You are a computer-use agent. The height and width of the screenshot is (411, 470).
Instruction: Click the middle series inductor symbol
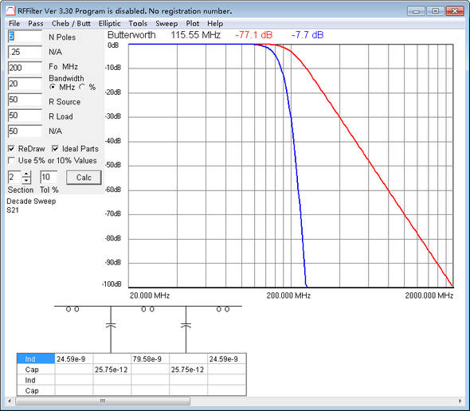pyautogui.click(x=148, y=309)
